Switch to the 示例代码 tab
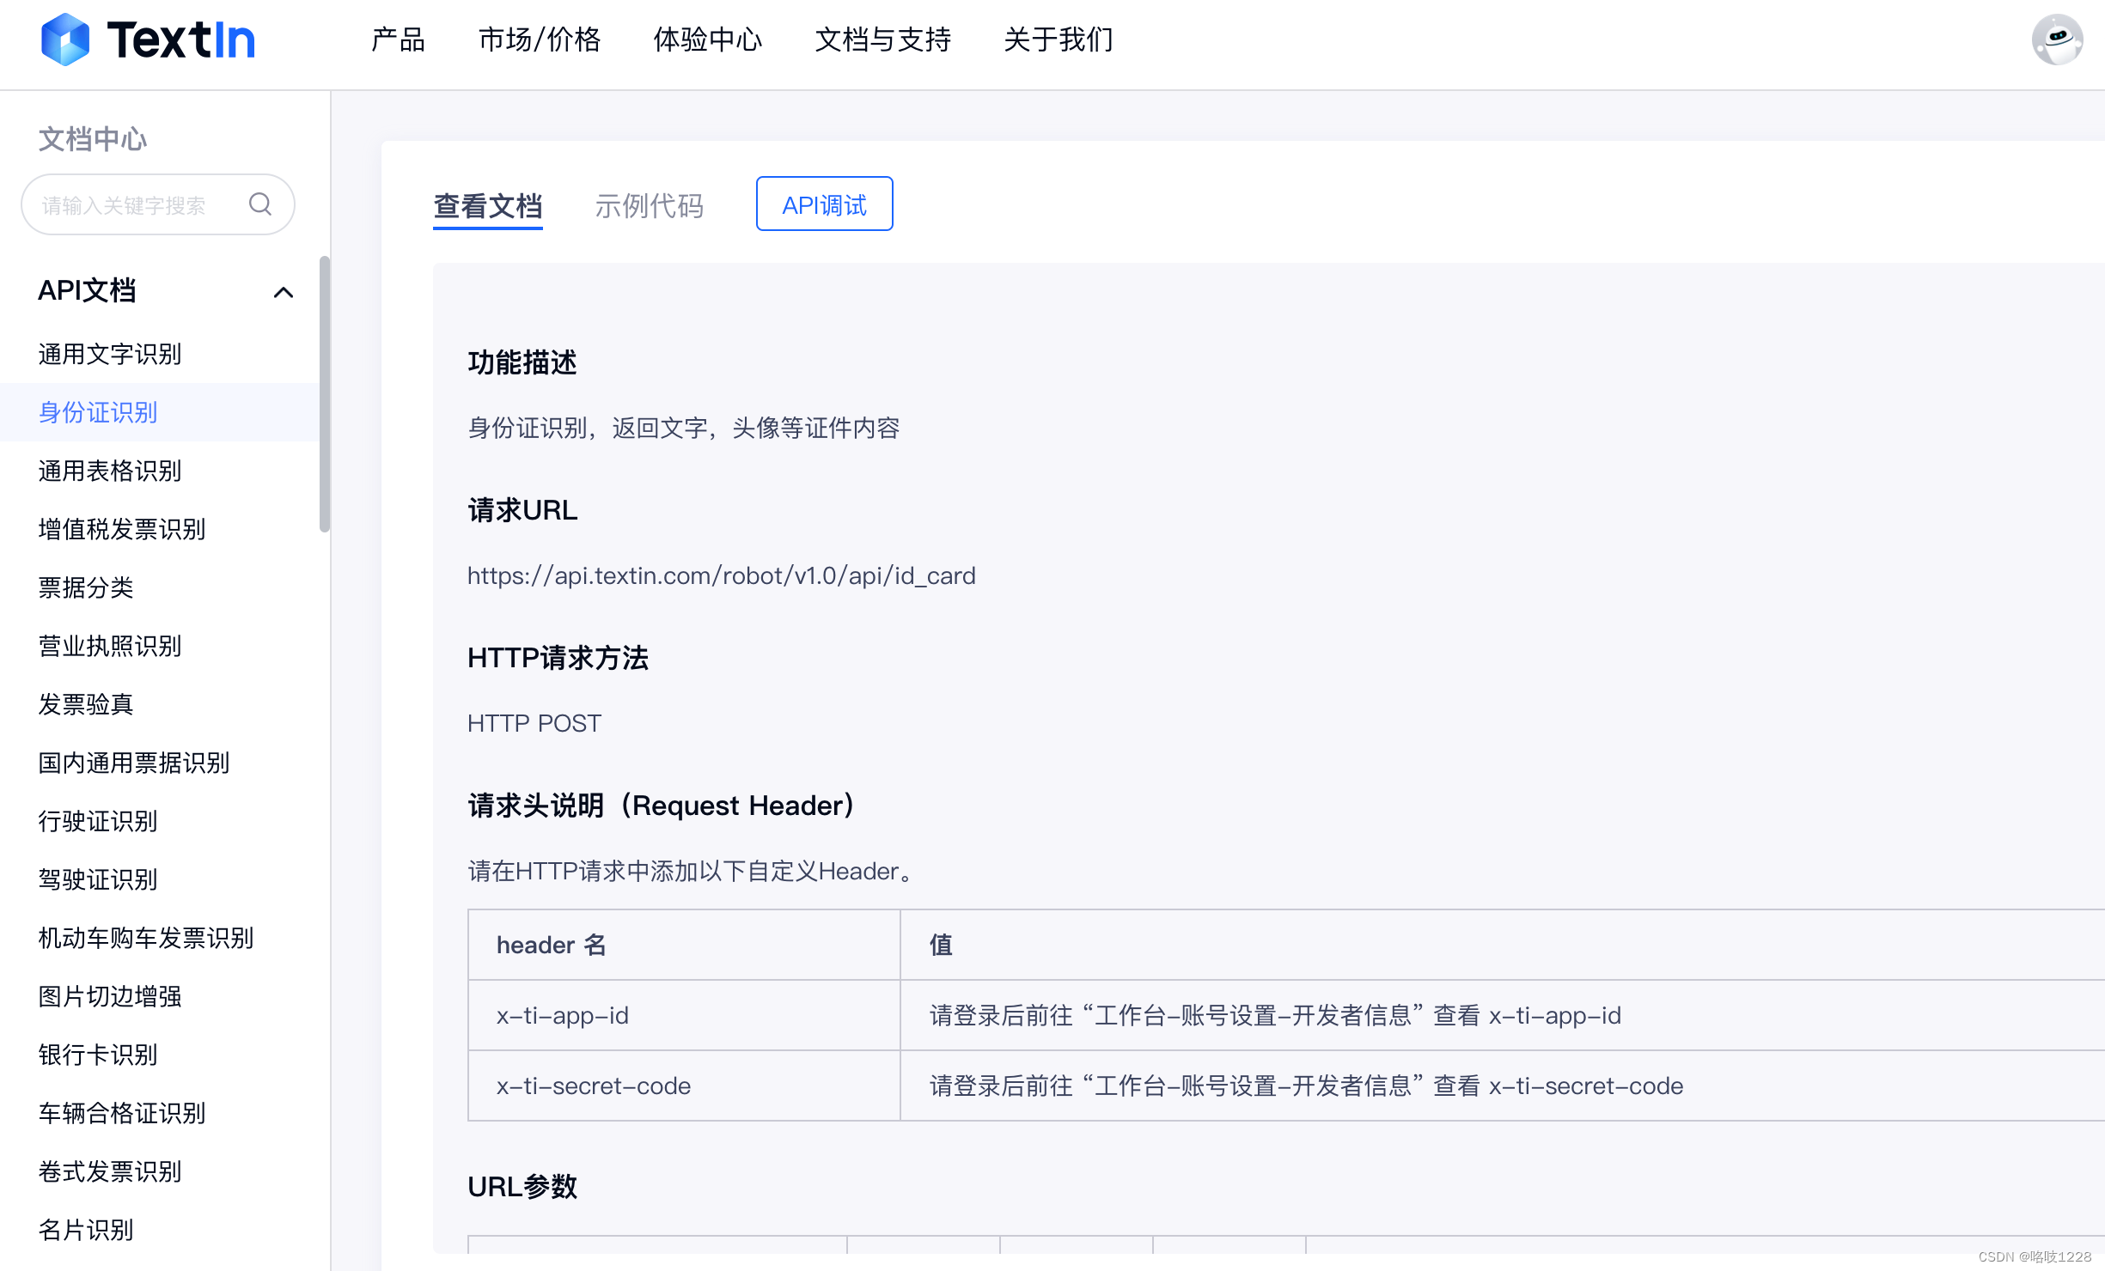 point(650,206)
